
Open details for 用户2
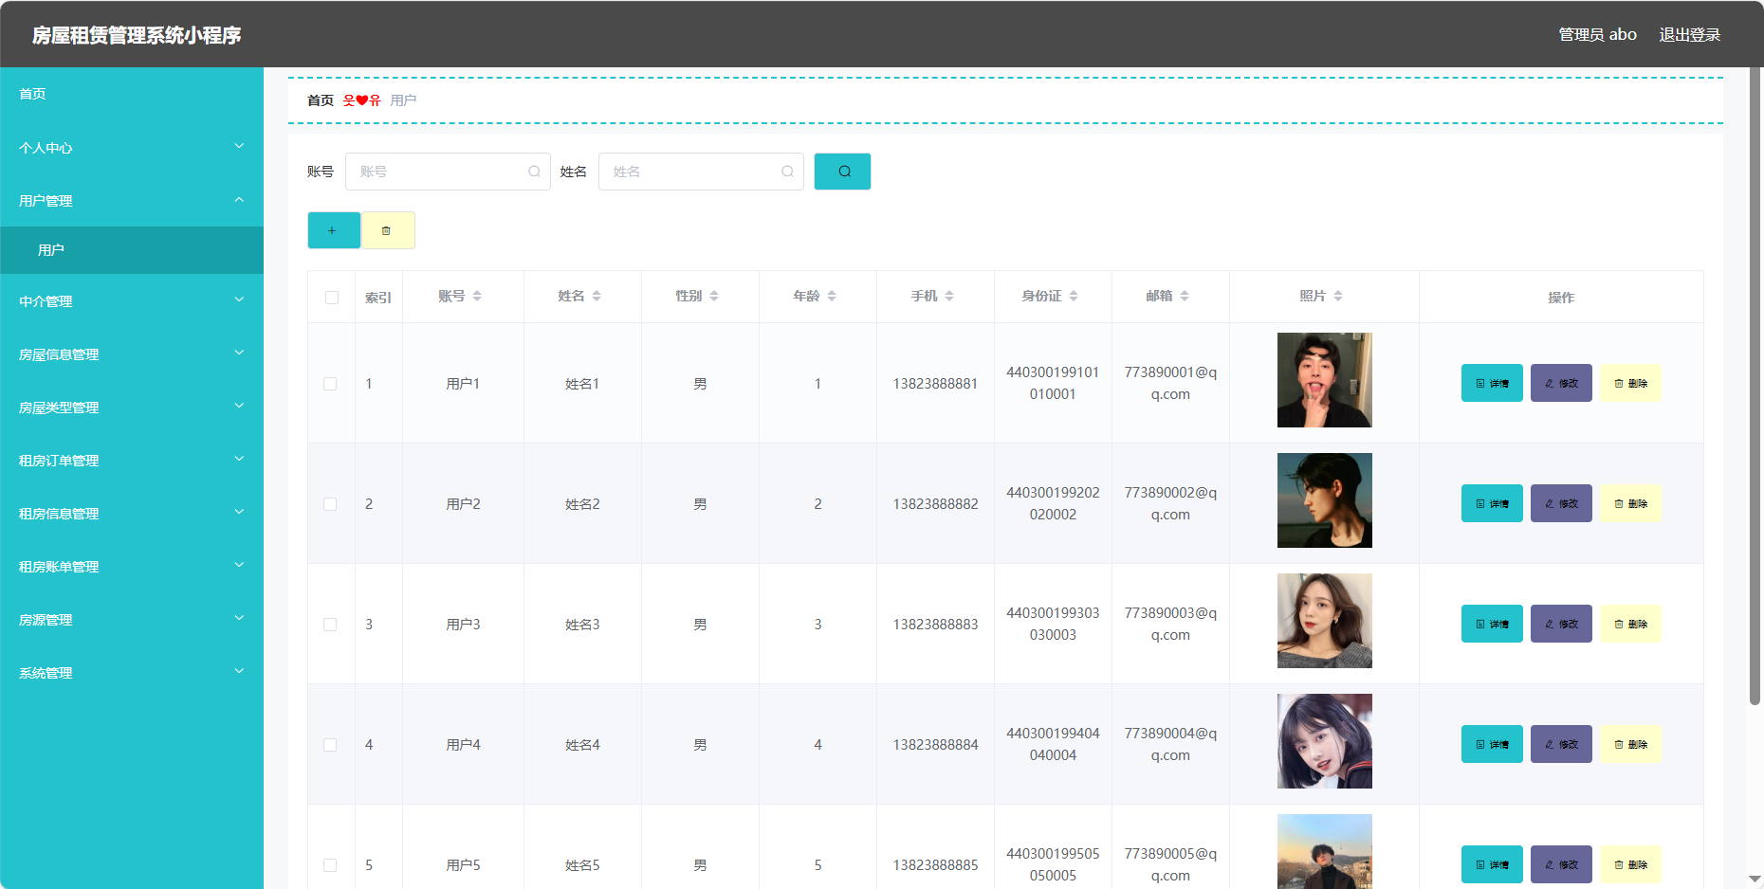(1492, 503)
